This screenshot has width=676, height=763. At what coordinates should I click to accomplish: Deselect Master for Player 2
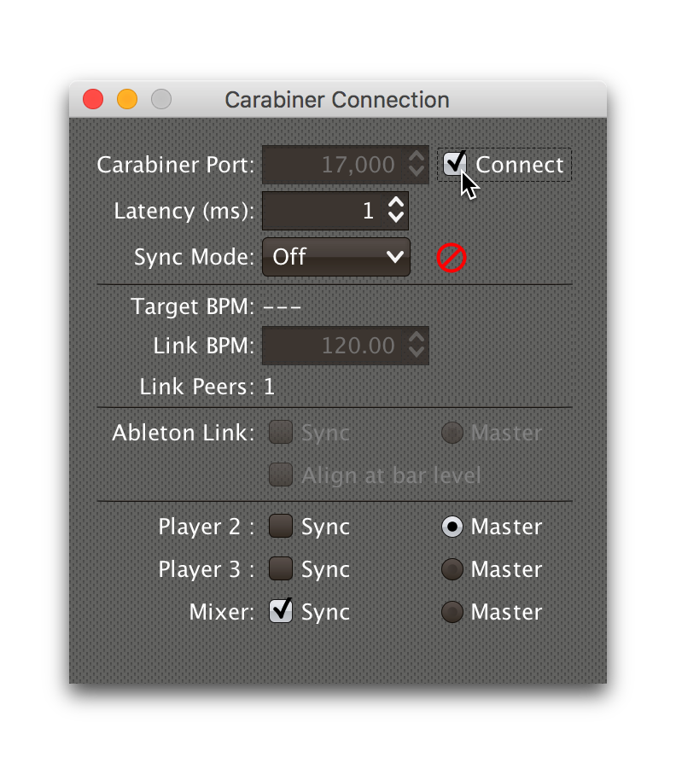pos(452,527)
